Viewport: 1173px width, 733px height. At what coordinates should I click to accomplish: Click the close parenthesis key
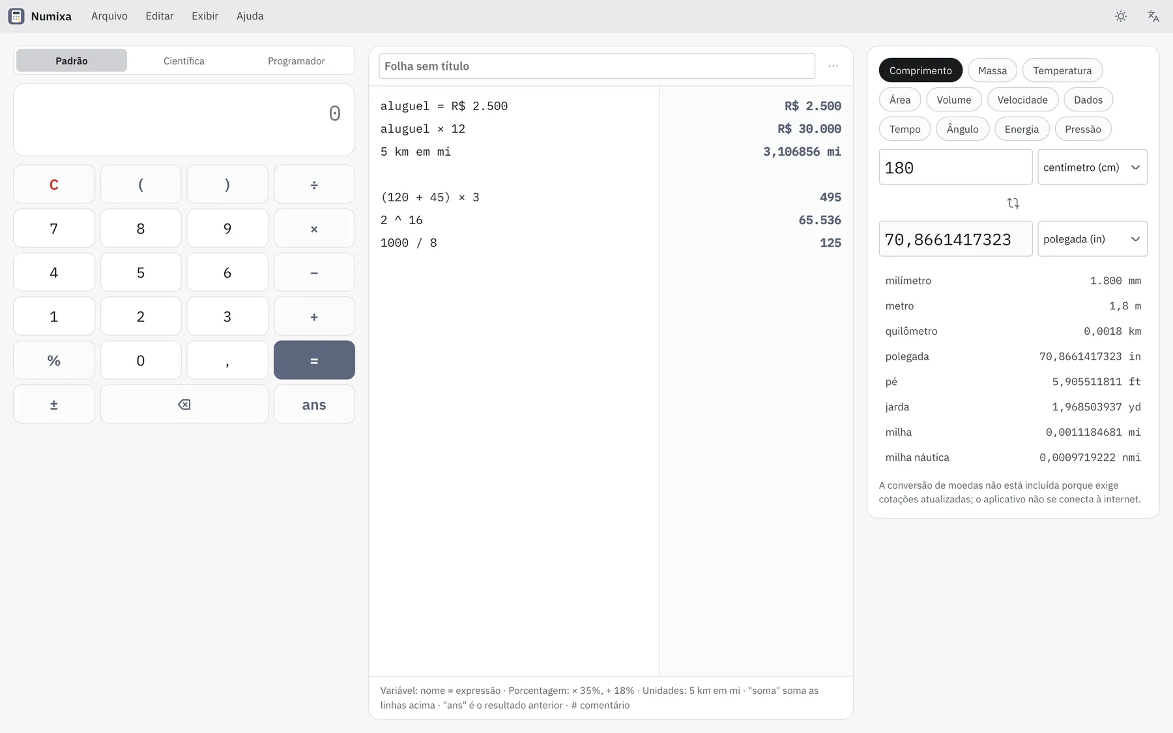[227, 184]
